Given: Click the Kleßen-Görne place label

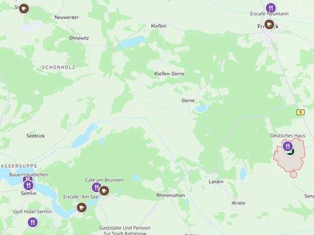Looking at the screenshot, I should (170, 73).
